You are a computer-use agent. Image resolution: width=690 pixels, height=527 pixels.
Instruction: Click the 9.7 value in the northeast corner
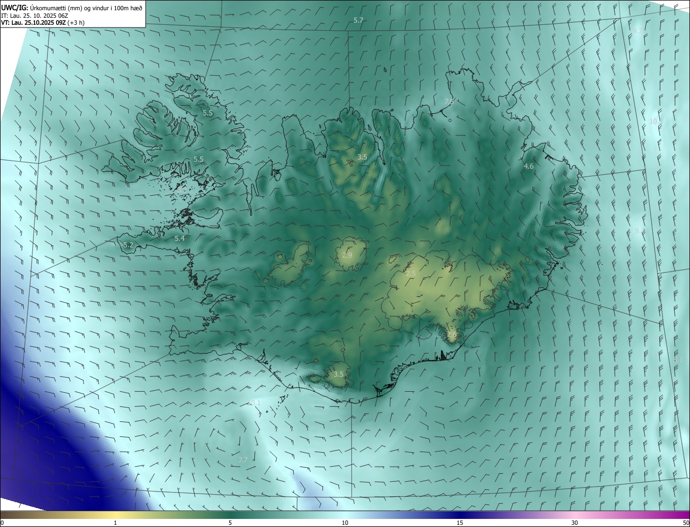coord(638,31)
